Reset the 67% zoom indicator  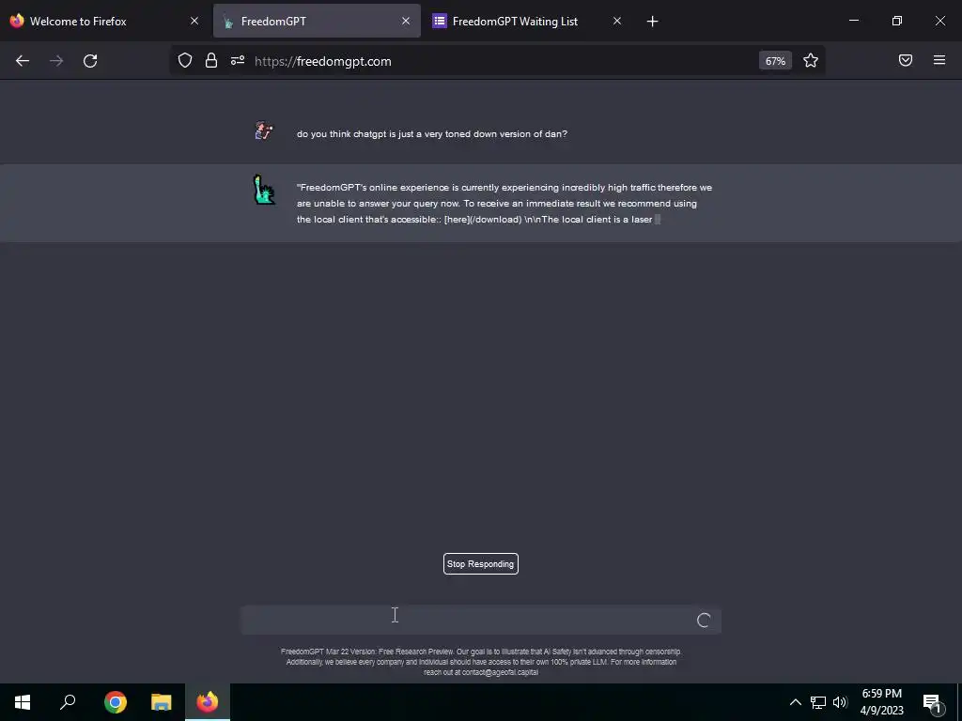coord(775,61)
